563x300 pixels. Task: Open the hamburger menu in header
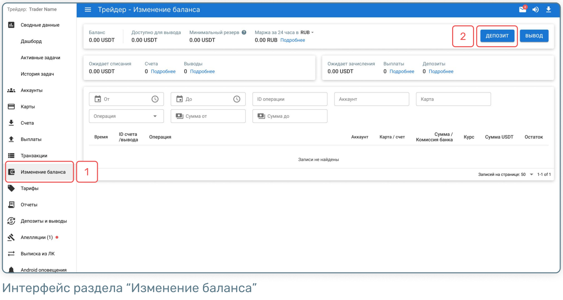[x=88, y=10]
